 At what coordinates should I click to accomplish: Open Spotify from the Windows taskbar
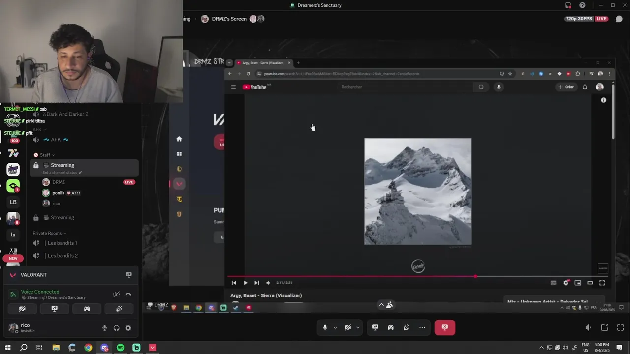120,348
